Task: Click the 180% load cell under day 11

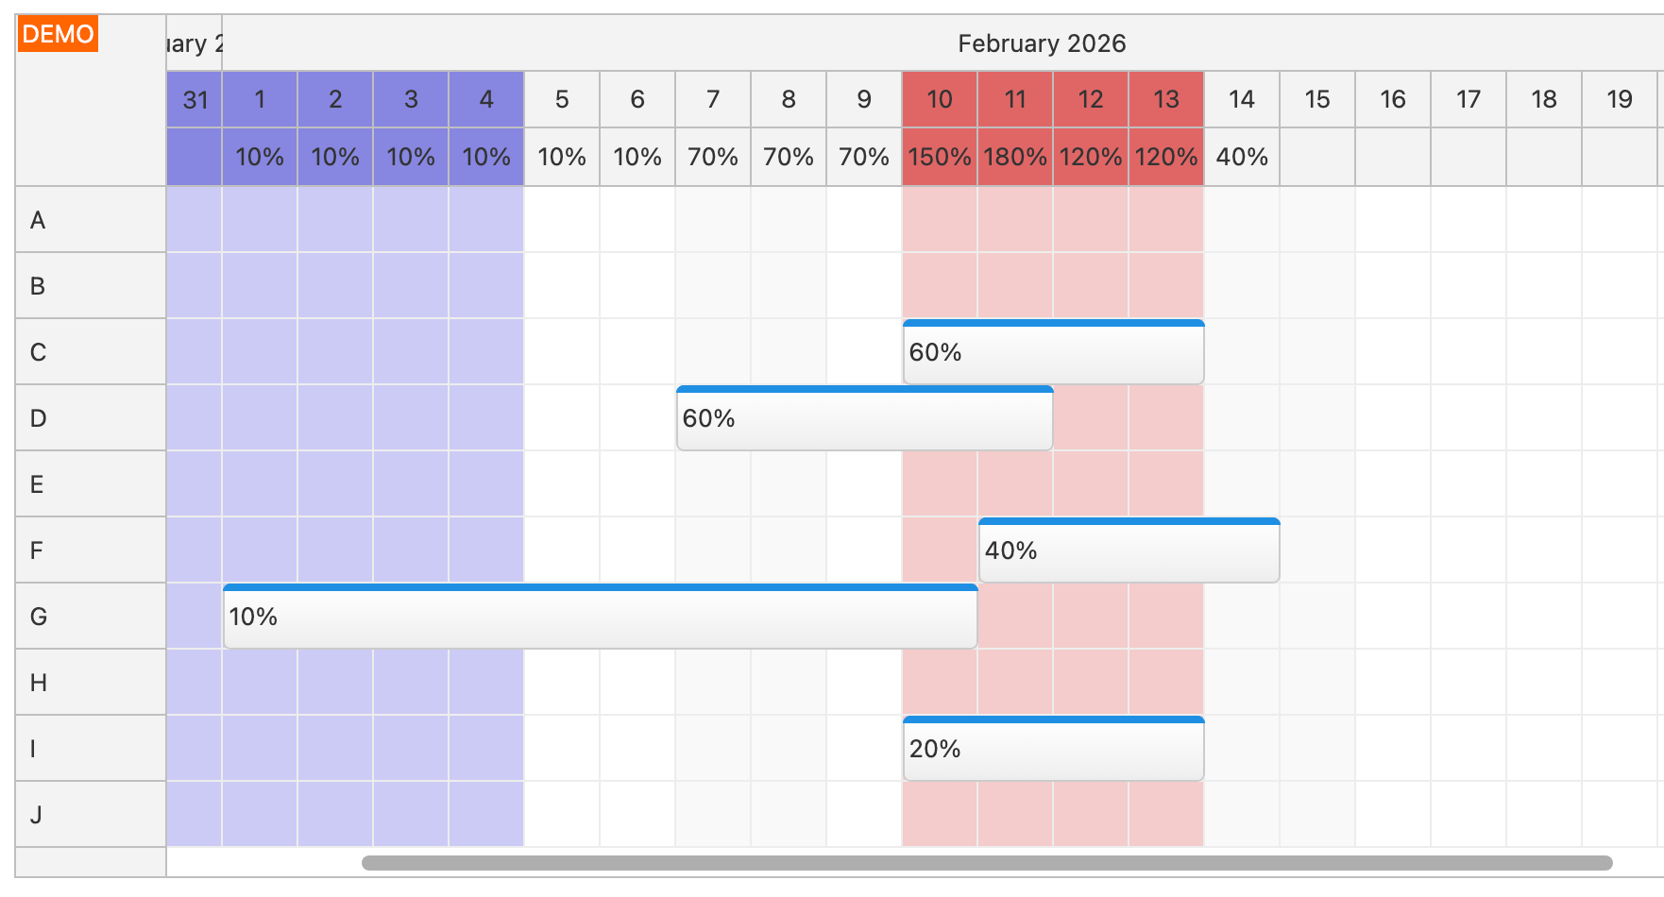Action: click(1015, 157)
